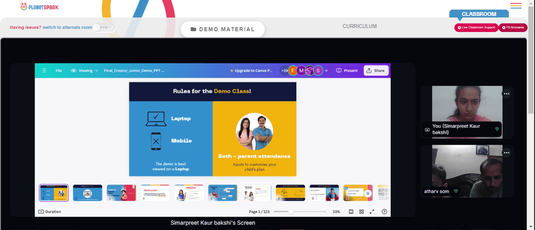535x230 pixels.
Task: Open the Canva help question mark icon
Action: 384,212
